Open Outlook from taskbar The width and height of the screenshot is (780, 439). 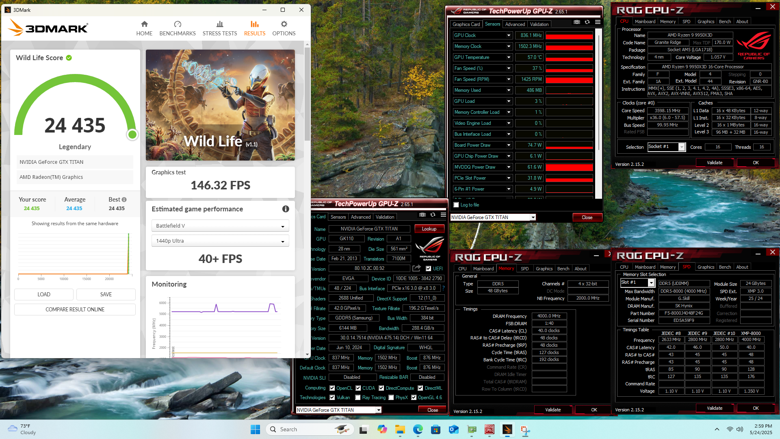(x=454, y=429)
